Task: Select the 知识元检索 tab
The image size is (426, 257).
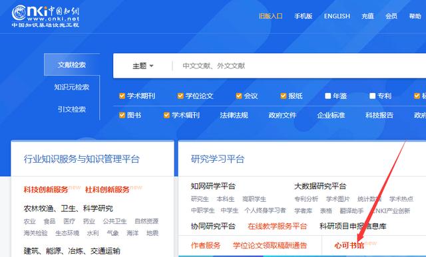Action: 72,87
